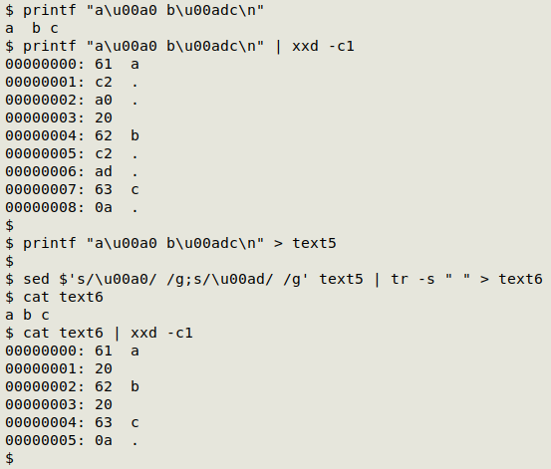Click the final line 00000005: 0a
This screenshot has width=551, height=469.
72,440
